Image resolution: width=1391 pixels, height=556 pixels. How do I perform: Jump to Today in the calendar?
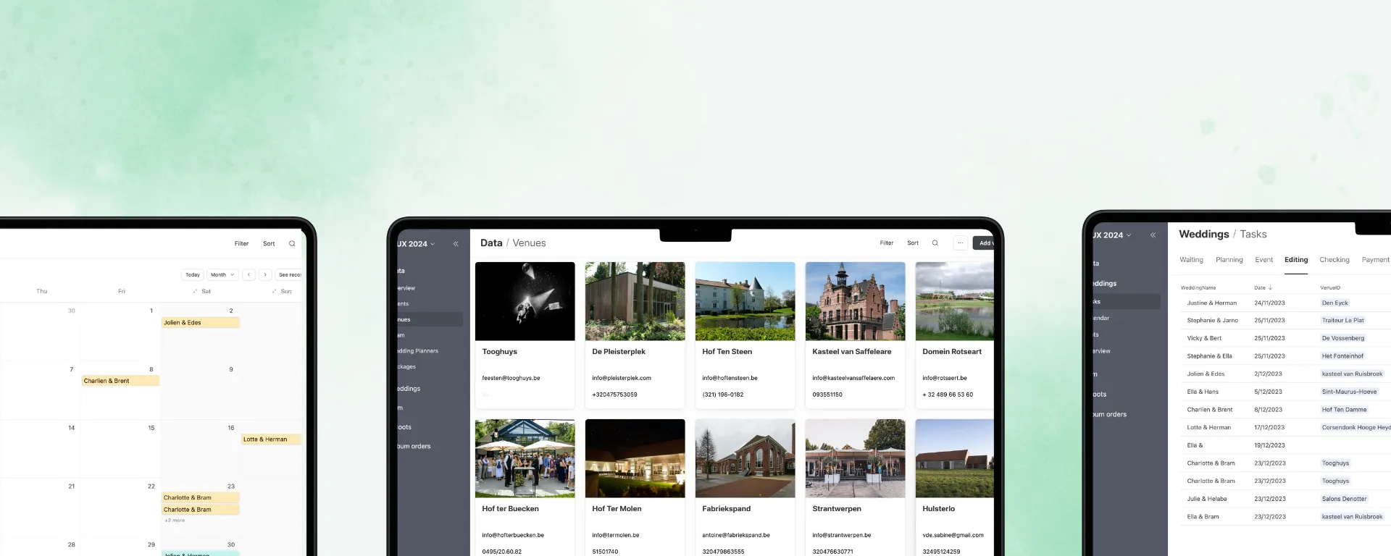tap(193, 275)
